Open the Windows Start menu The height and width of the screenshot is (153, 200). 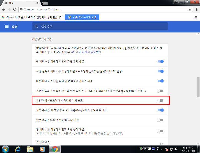point(5,149)
